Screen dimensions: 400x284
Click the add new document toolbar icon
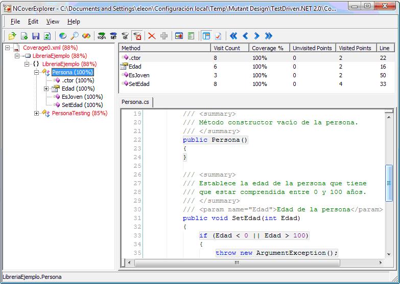tap(24, 36)
